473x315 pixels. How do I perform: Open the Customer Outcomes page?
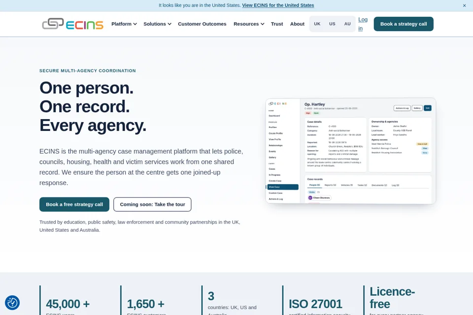tap(202, 24)
